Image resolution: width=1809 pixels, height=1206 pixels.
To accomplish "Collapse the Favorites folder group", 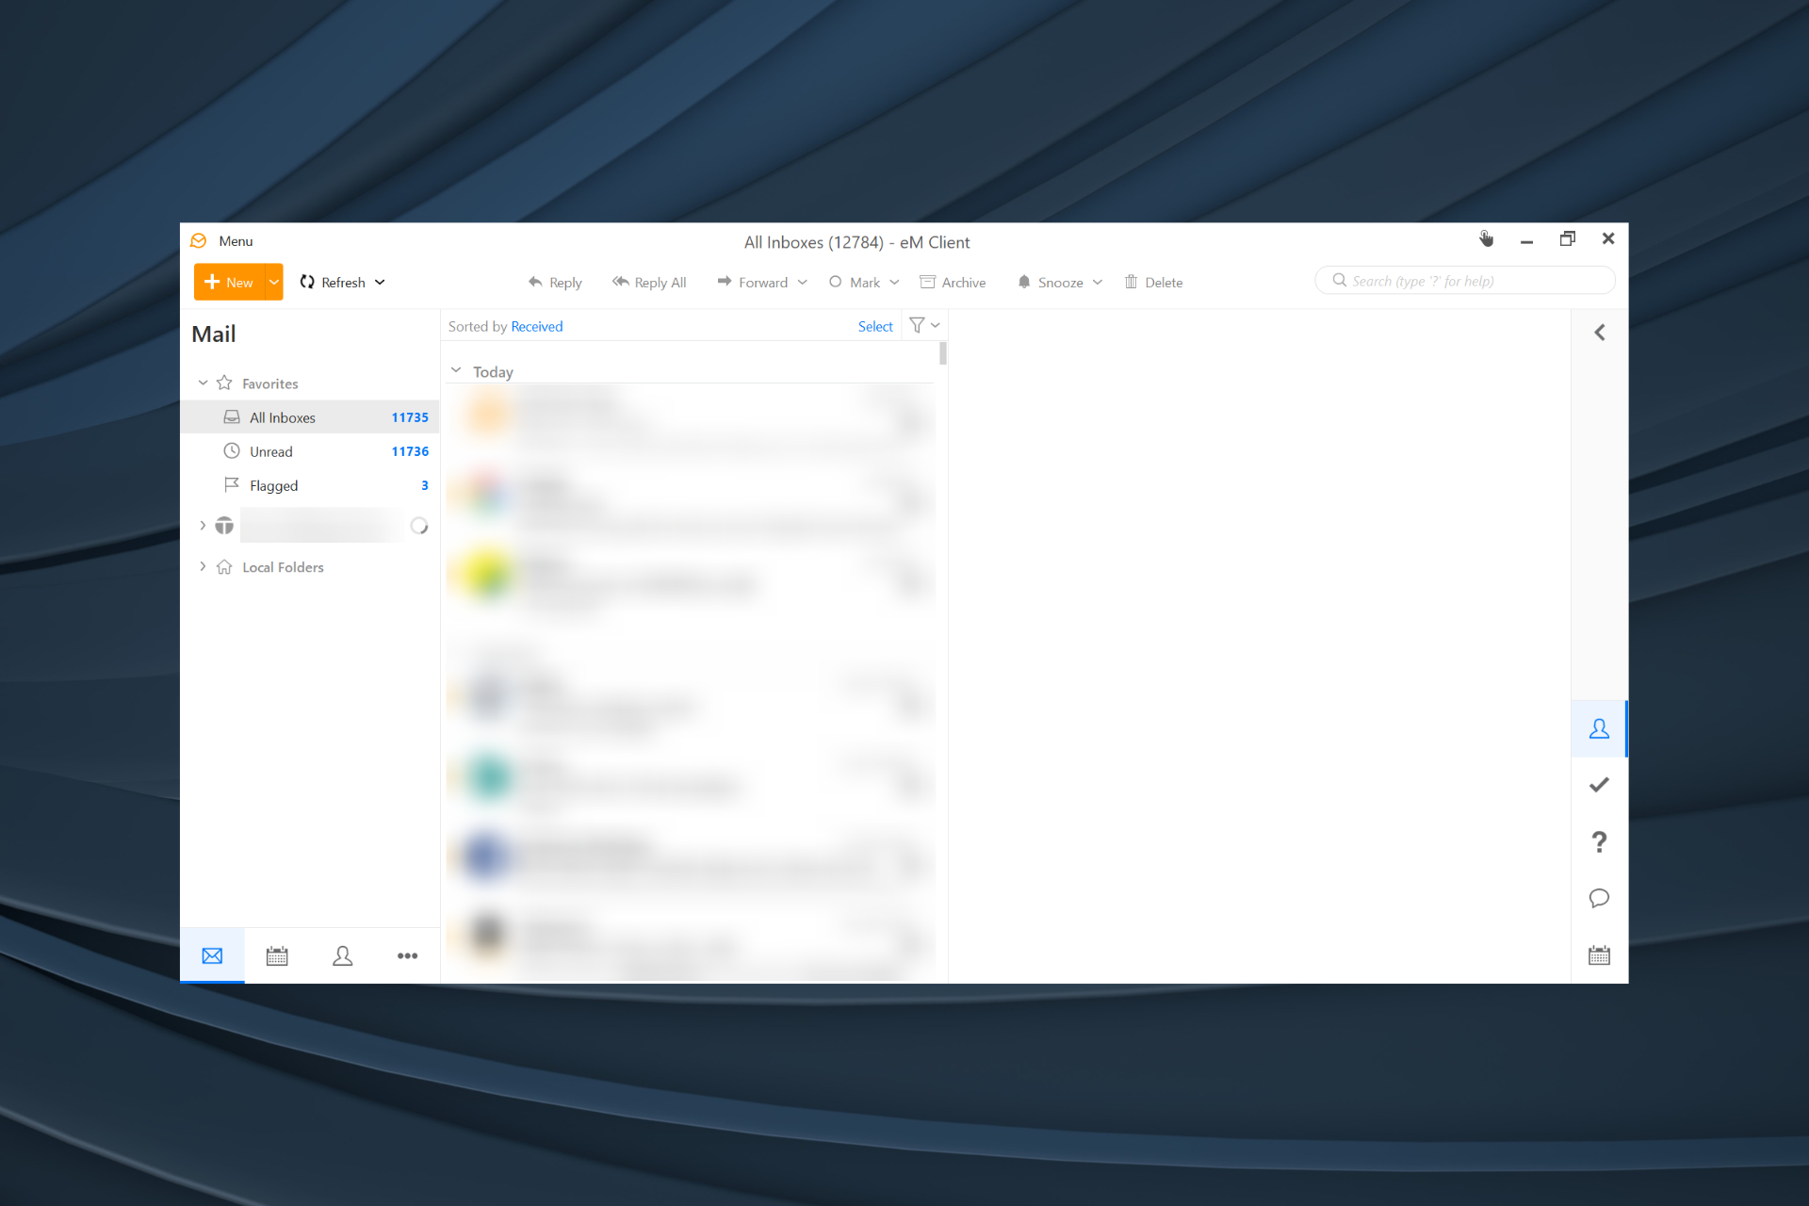I will 203,383.
